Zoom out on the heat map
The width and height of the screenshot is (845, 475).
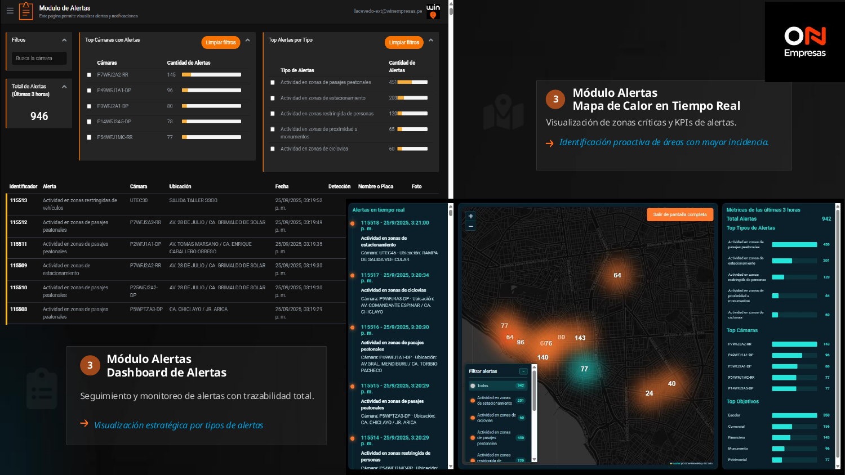pos(471,226)
